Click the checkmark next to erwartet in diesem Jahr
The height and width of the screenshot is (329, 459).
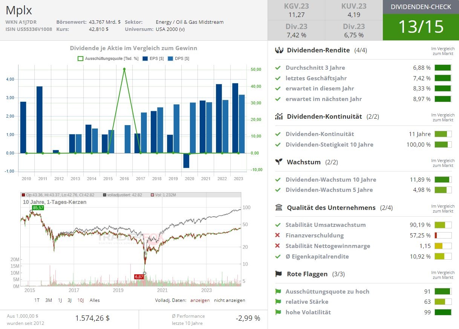point(278,89)
